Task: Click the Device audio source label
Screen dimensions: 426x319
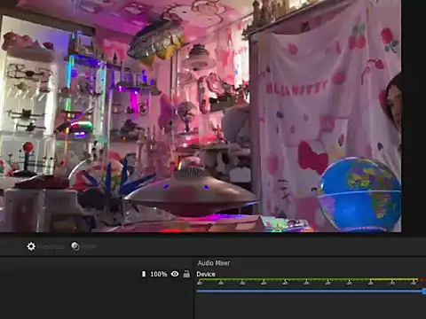Action: tap(206, 274)
